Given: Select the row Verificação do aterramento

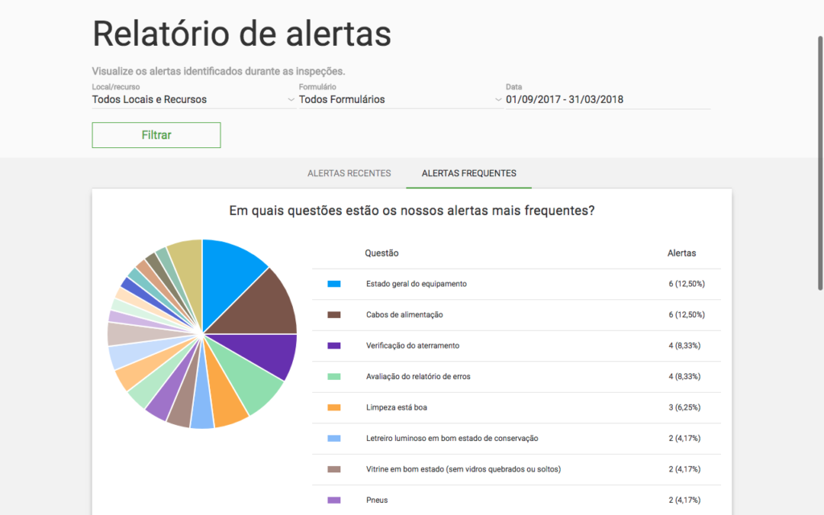Looking at the screenshot, I should click(x=523, y=345).
